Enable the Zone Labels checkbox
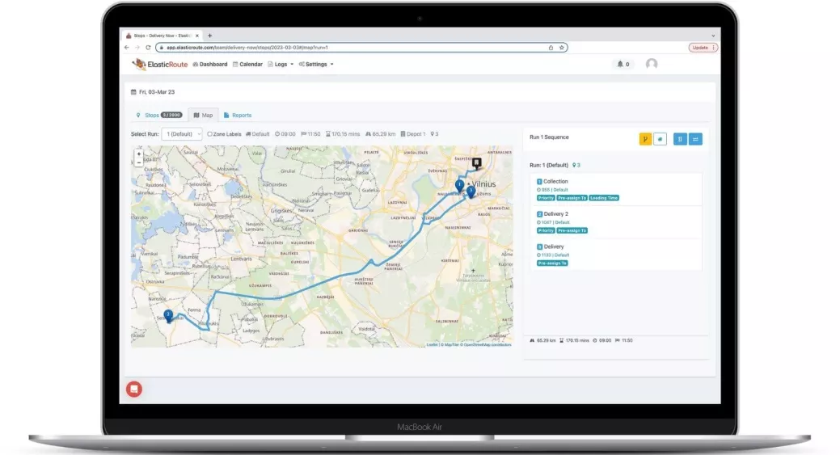The height and width of the screenshot is (455, 840). 209,134
